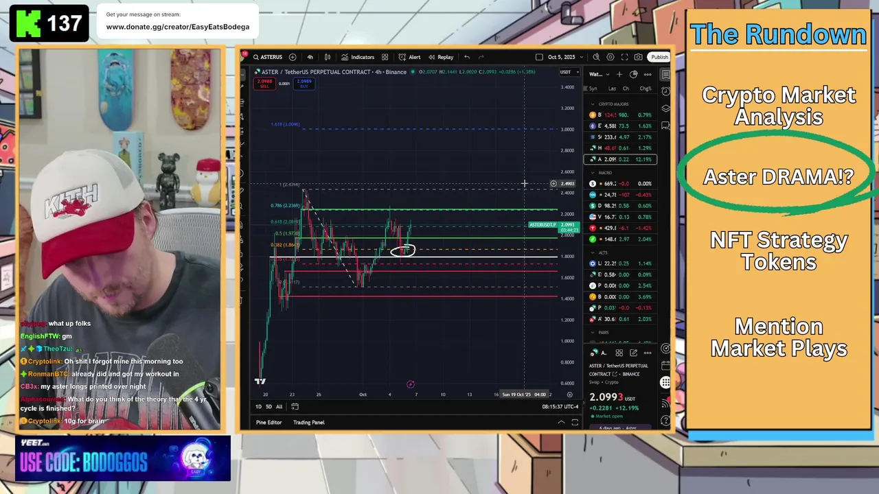Start bar Replay mode
The width and height of the screenshot is (879, 494).
click(x=442, y=57)
